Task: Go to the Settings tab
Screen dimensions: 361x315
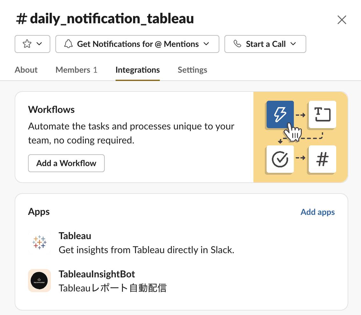Action: click(x=192, y=70)
